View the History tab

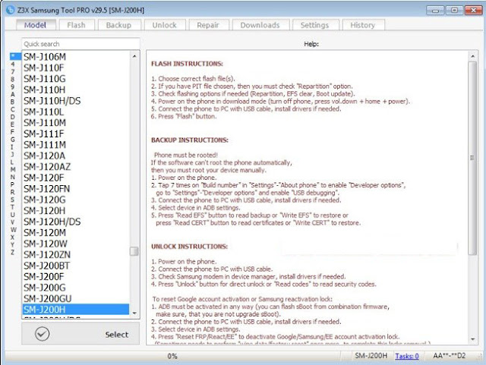coord(363,25)
